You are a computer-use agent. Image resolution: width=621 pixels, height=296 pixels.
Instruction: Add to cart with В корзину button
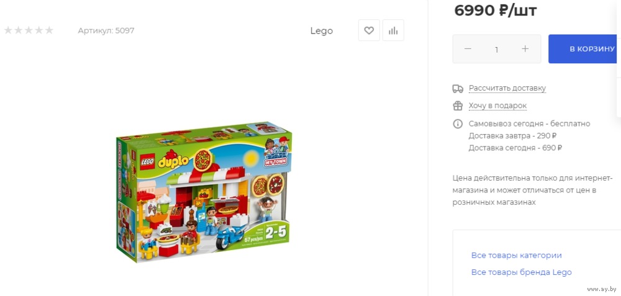click(x=584, y=48)
